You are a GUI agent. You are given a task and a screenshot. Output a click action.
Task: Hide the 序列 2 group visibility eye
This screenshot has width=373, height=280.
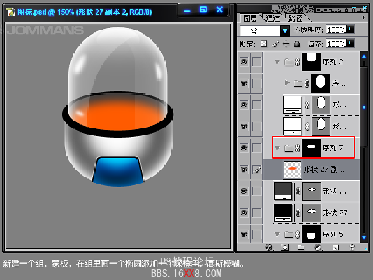pos(244,62)
